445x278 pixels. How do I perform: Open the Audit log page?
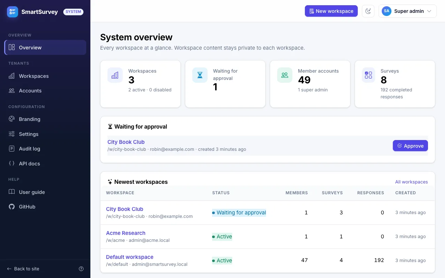45,148
